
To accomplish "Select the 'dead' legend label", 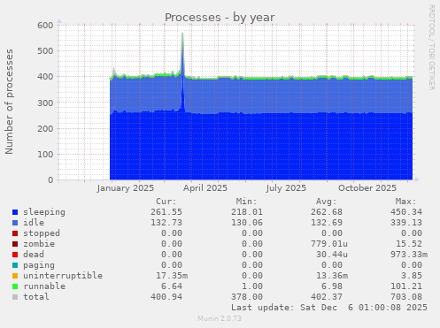I will (34, 255).
